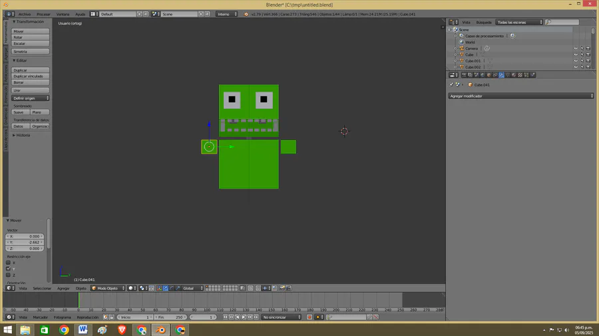
Task: Click the Camera data icon in outliner
Action: tap(487, 48)
